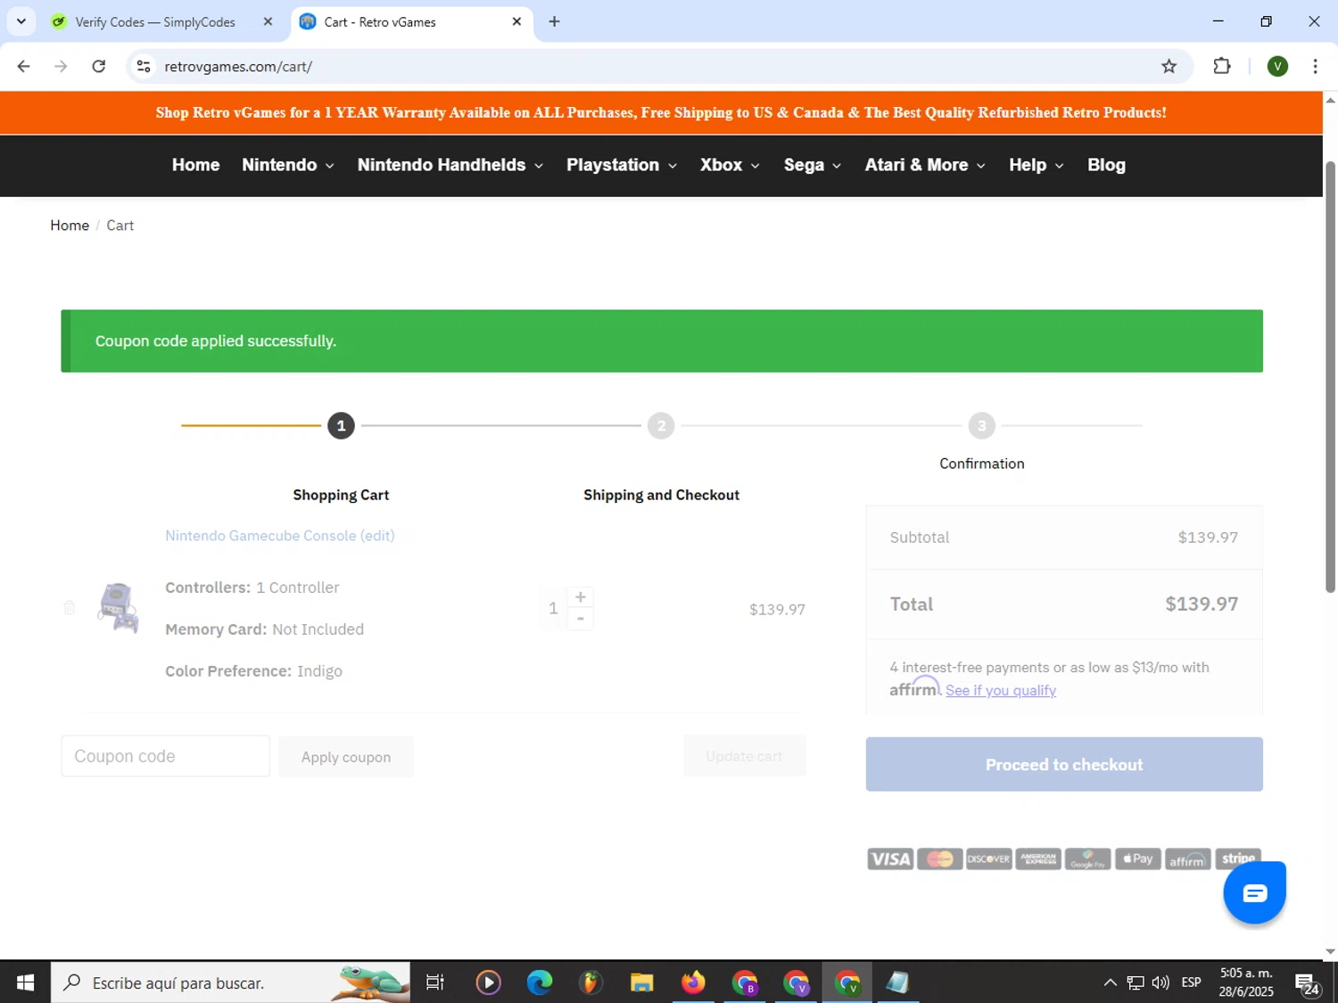Click the ESP language indicator

click(1191, 982)
